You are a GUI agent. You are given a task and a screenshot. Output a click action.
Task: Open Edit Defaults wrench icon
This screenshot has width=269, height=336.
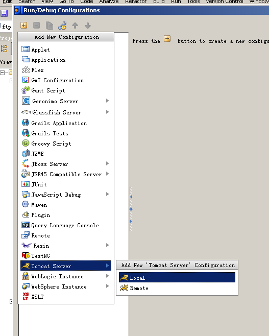pyautogui.click(x=62, y=26)
